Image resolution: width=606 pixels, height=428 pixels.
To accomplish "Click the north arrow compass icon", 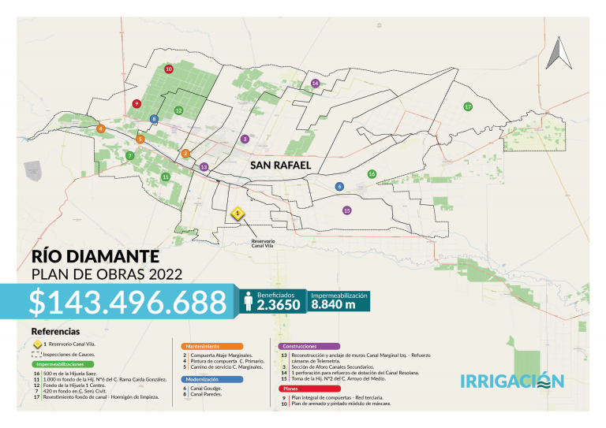I will tap(558, 52).
